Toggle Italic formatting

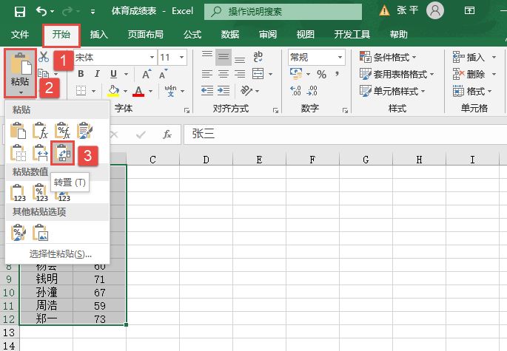97,74
